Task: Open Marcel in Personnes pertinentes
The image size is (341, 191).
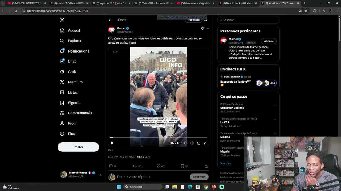Action: (233, 39)
